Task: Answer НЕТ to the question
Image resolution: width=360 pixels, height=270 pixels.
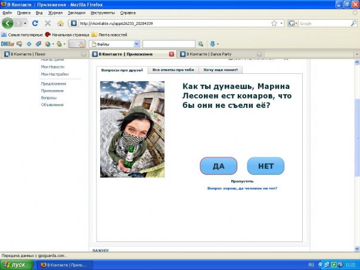Action: [x=265, y=166]
